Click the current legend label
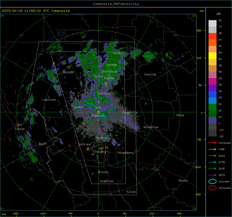 (224, 182)
